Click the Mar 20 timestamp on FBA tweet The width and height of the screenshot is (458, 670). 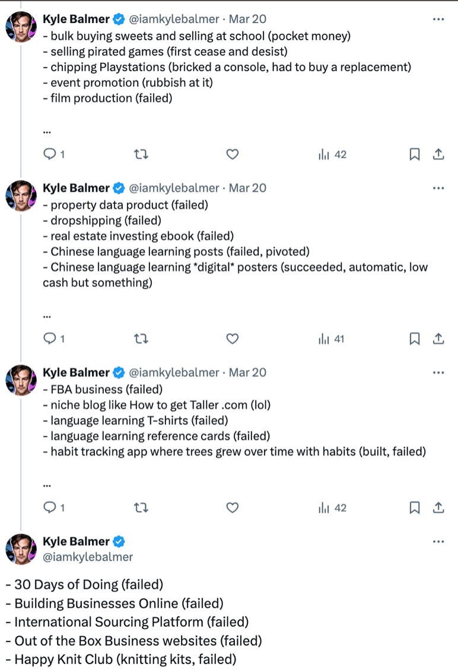(247, 373)
